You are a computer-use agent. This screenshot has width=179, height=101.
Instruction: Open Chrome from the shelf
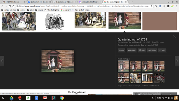tap(62, 98)
